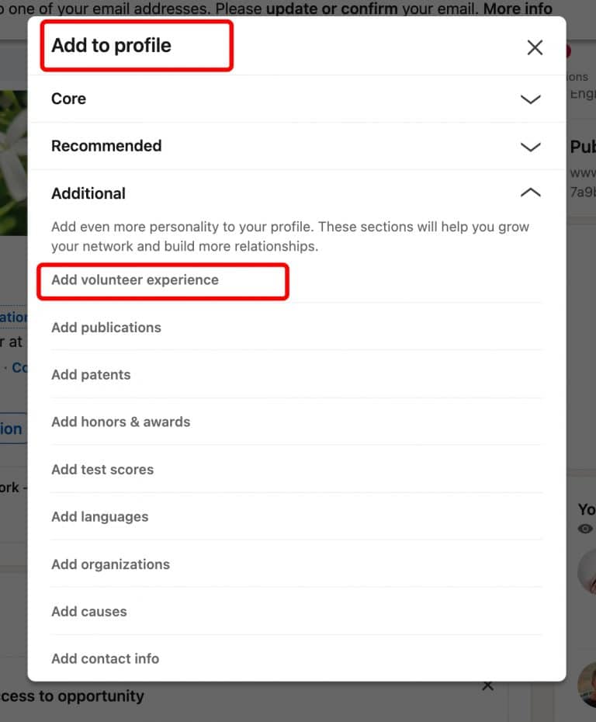Select Add publications
This screenshot has height=722, width=596.
[x=106, y=328]
